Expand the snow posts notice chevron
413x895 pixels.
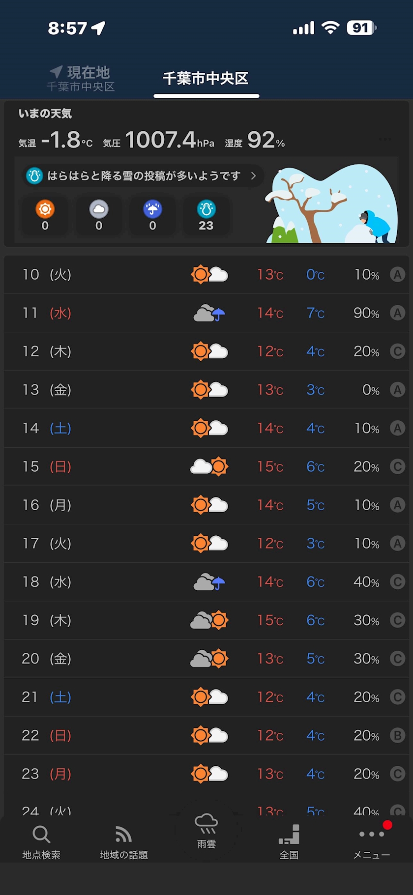tap(253, 176)
